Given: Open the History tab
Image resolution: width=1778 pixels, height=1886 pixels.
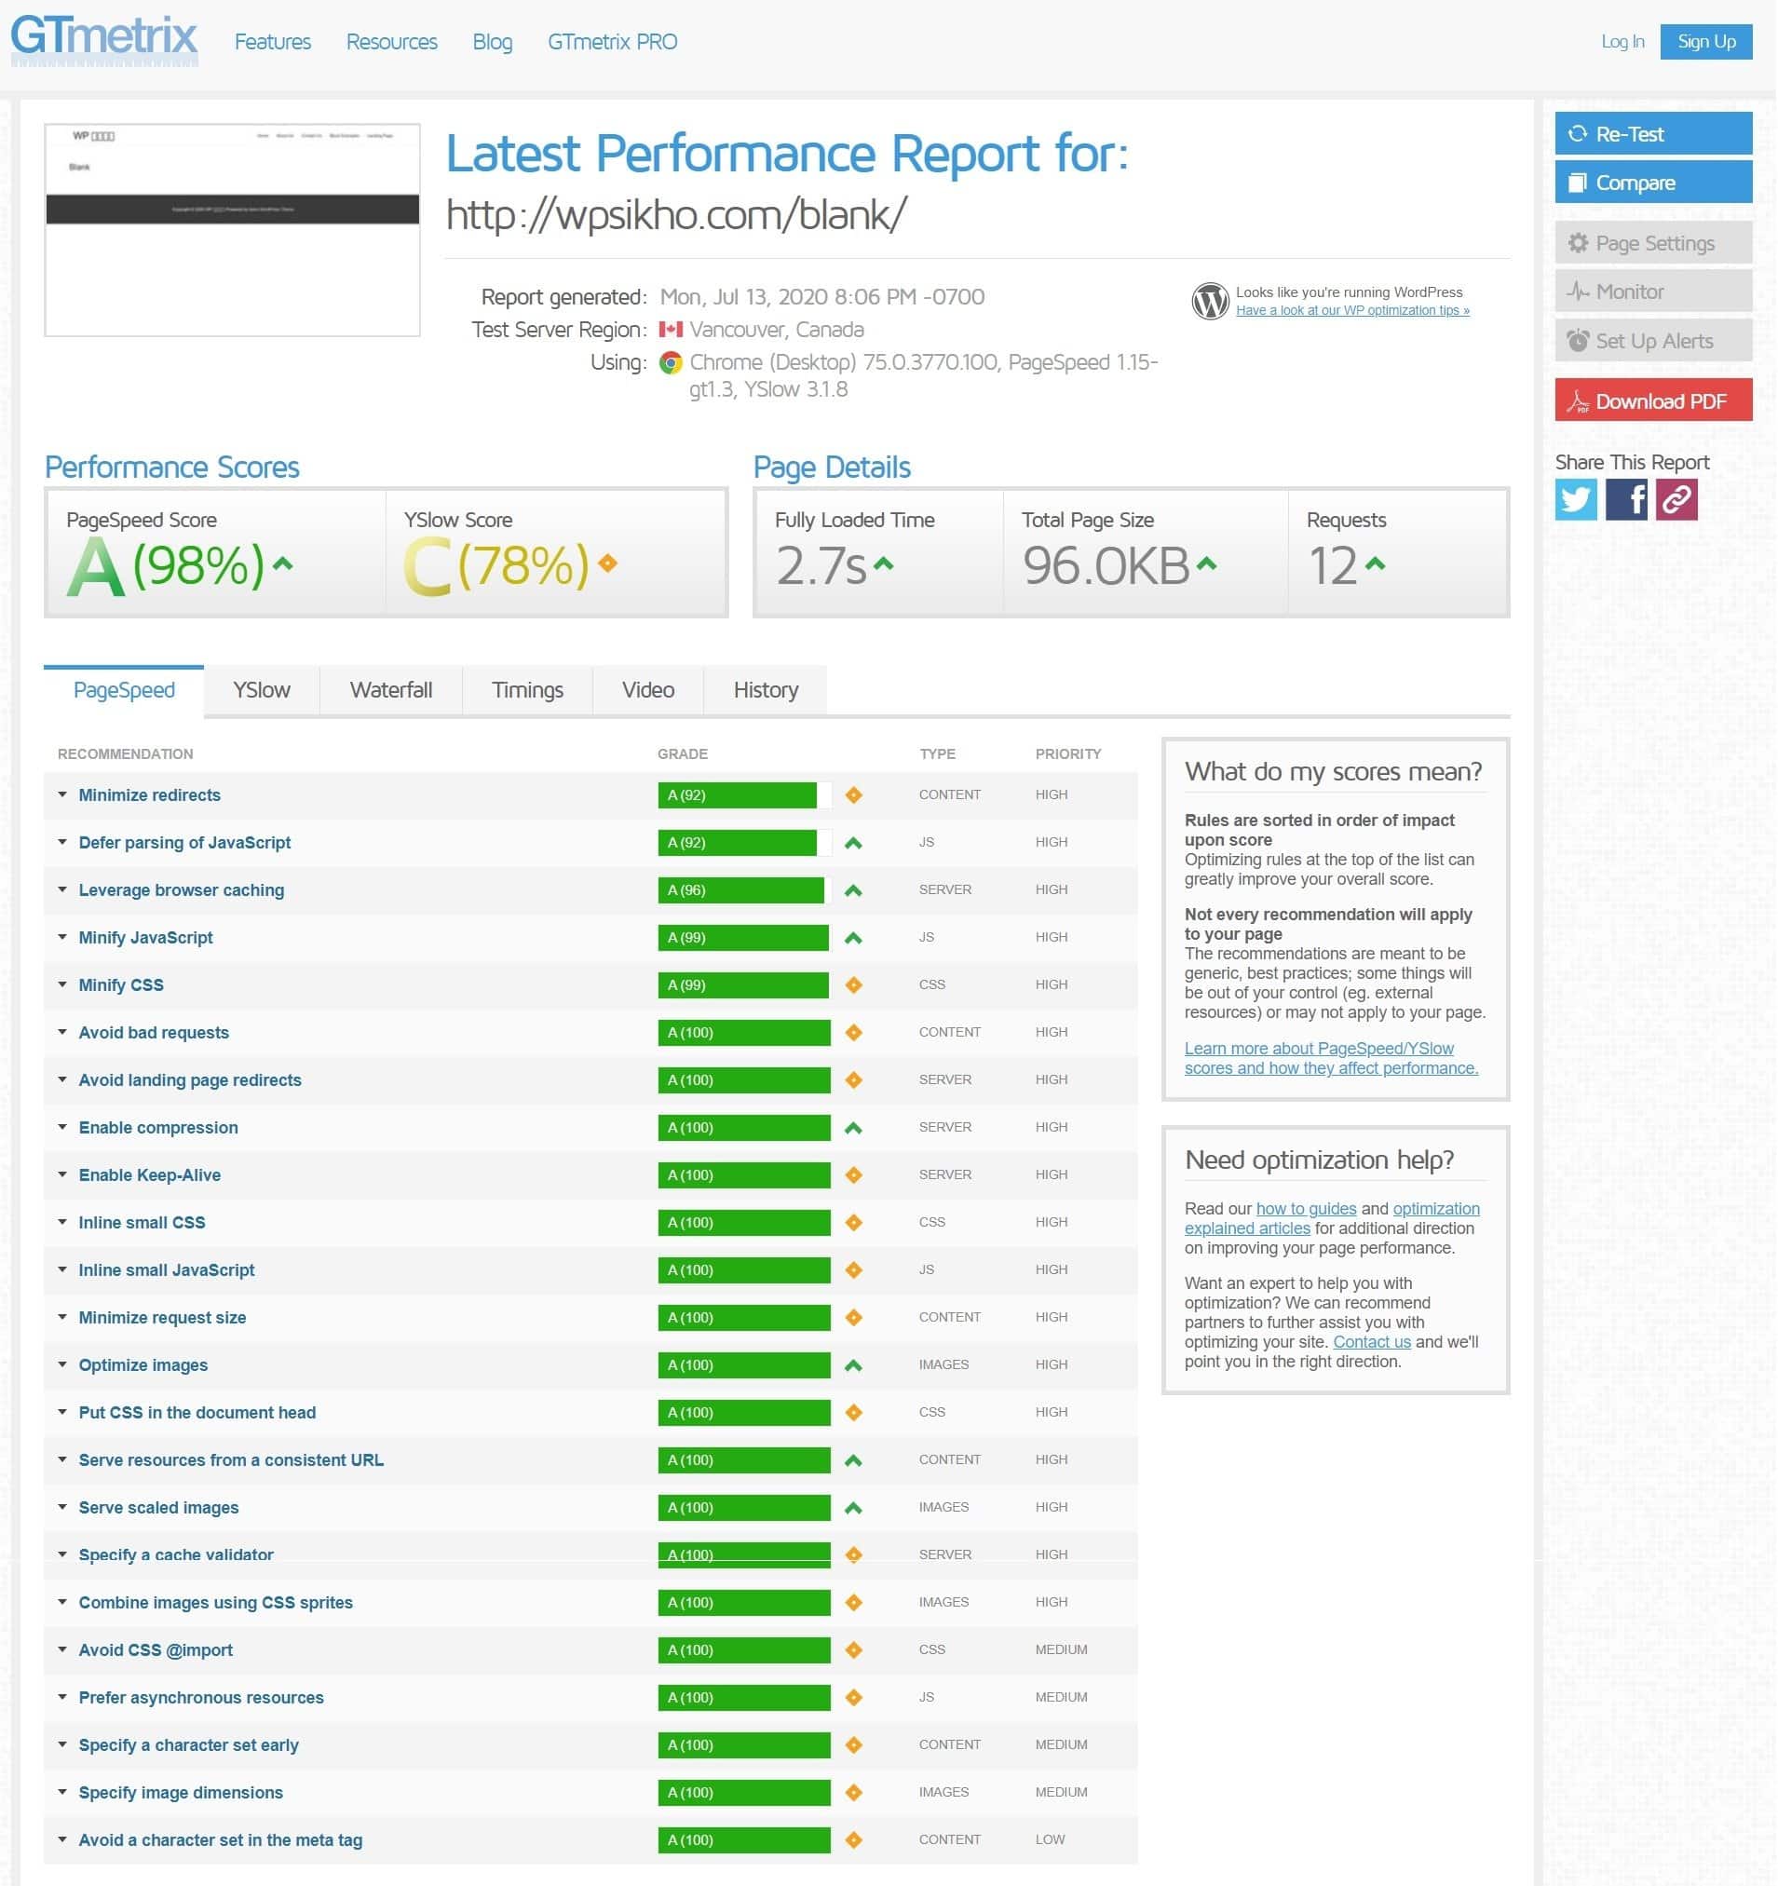Looking at the screenshot, I should [767, 691].
